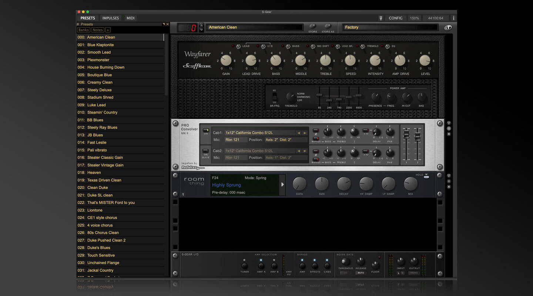The image size is (533, 296).
Task: Toggle the Tremolo mini switch on amp
Action: pyautogui.click(x=363, y=46)
